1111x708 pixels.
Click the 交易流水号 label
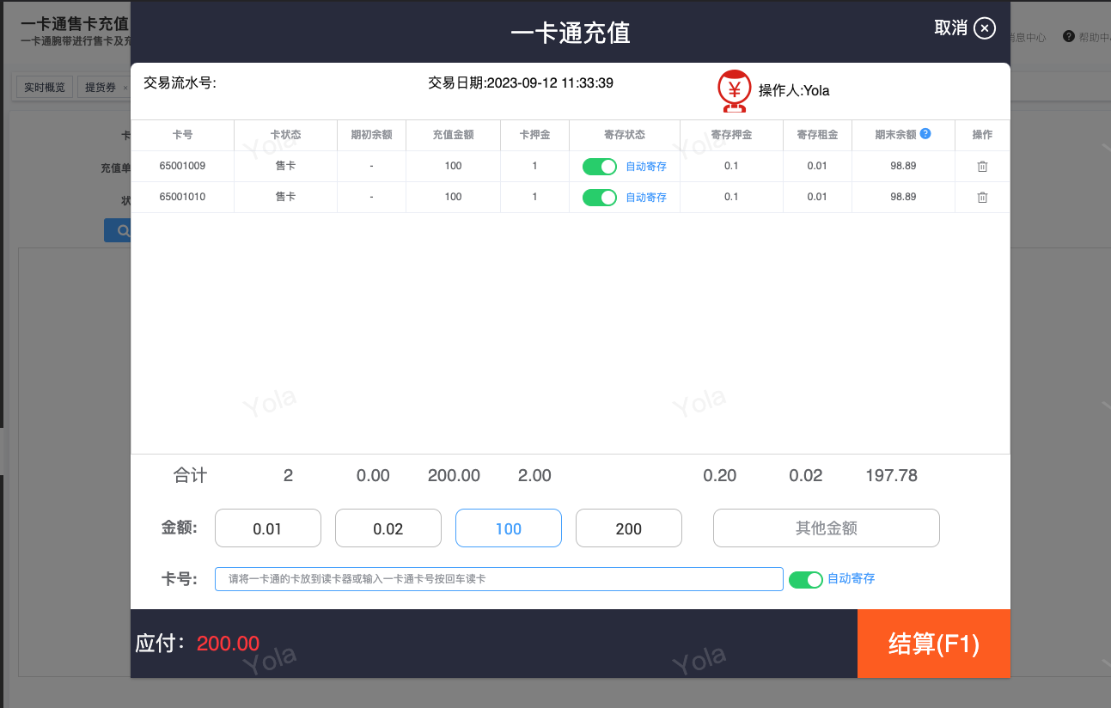click(180, 83)
